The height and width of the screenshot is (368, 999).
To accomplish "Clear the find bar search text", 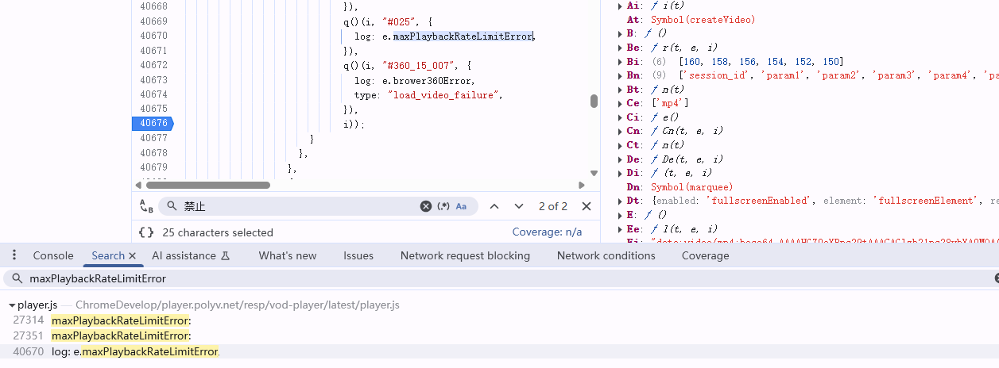I will (426, 206).
